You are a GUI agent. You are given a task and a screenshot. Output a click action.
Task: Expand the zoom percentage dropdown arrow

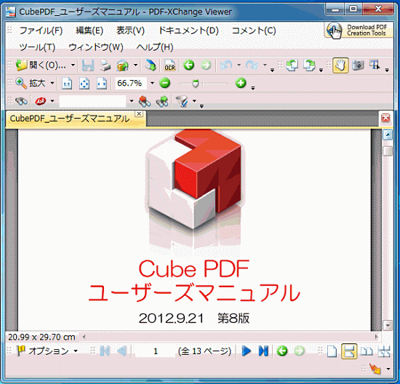click(152, 83)
